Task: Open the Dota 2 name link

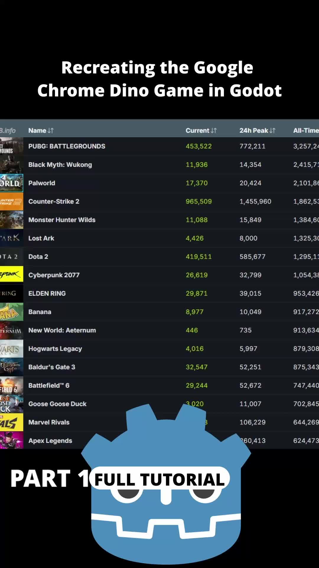Action: 38,256
